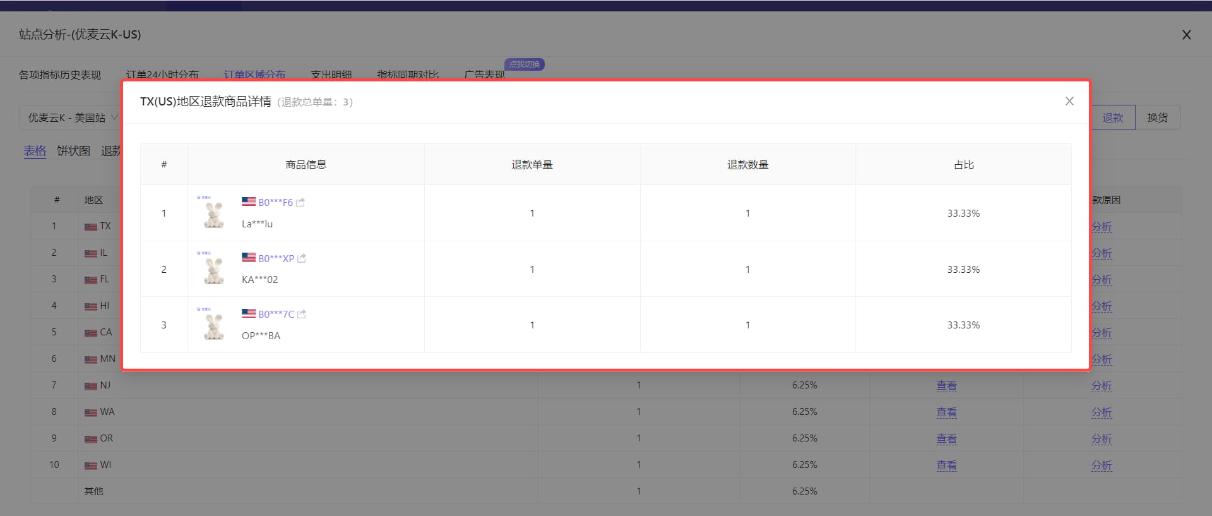Click 查看 link in NJ row
The image size is (1212, 516).
[x=946, y=385]
